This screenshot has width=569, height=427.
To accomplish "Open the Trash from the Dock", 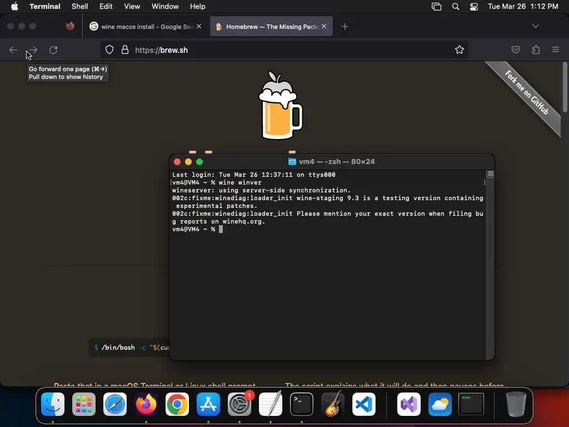I will click(516, 404).
